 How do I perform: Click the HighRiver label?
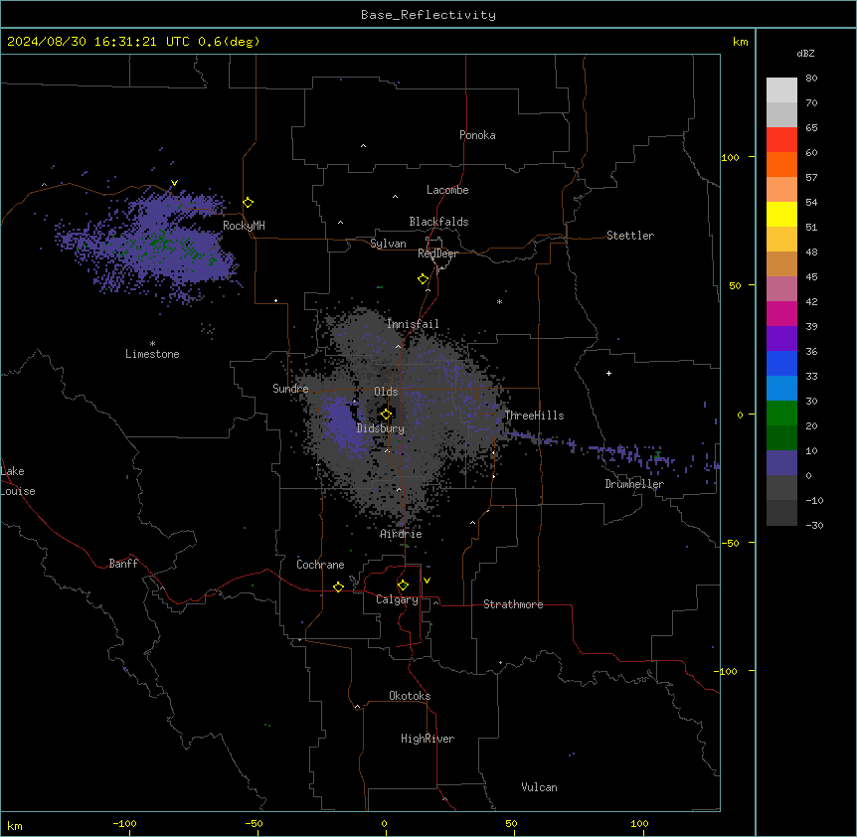428,739
